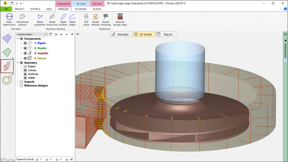Expand the 3: Impeller tree node
The image size is (288, 162).
click(x=21, y=53)
